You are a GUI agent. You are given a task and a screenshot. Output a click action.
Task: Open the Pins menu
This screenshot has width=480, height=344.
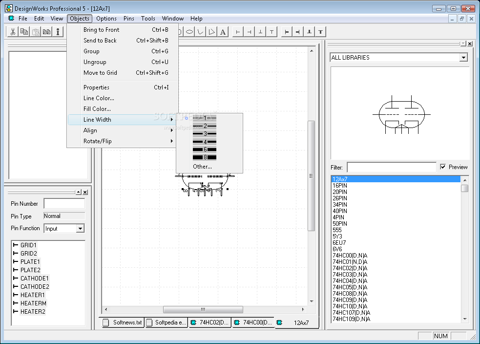129,19
